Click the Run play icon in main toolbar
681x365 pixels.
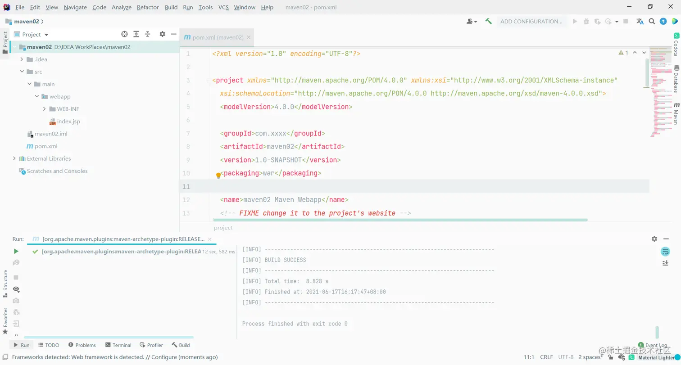575,21
